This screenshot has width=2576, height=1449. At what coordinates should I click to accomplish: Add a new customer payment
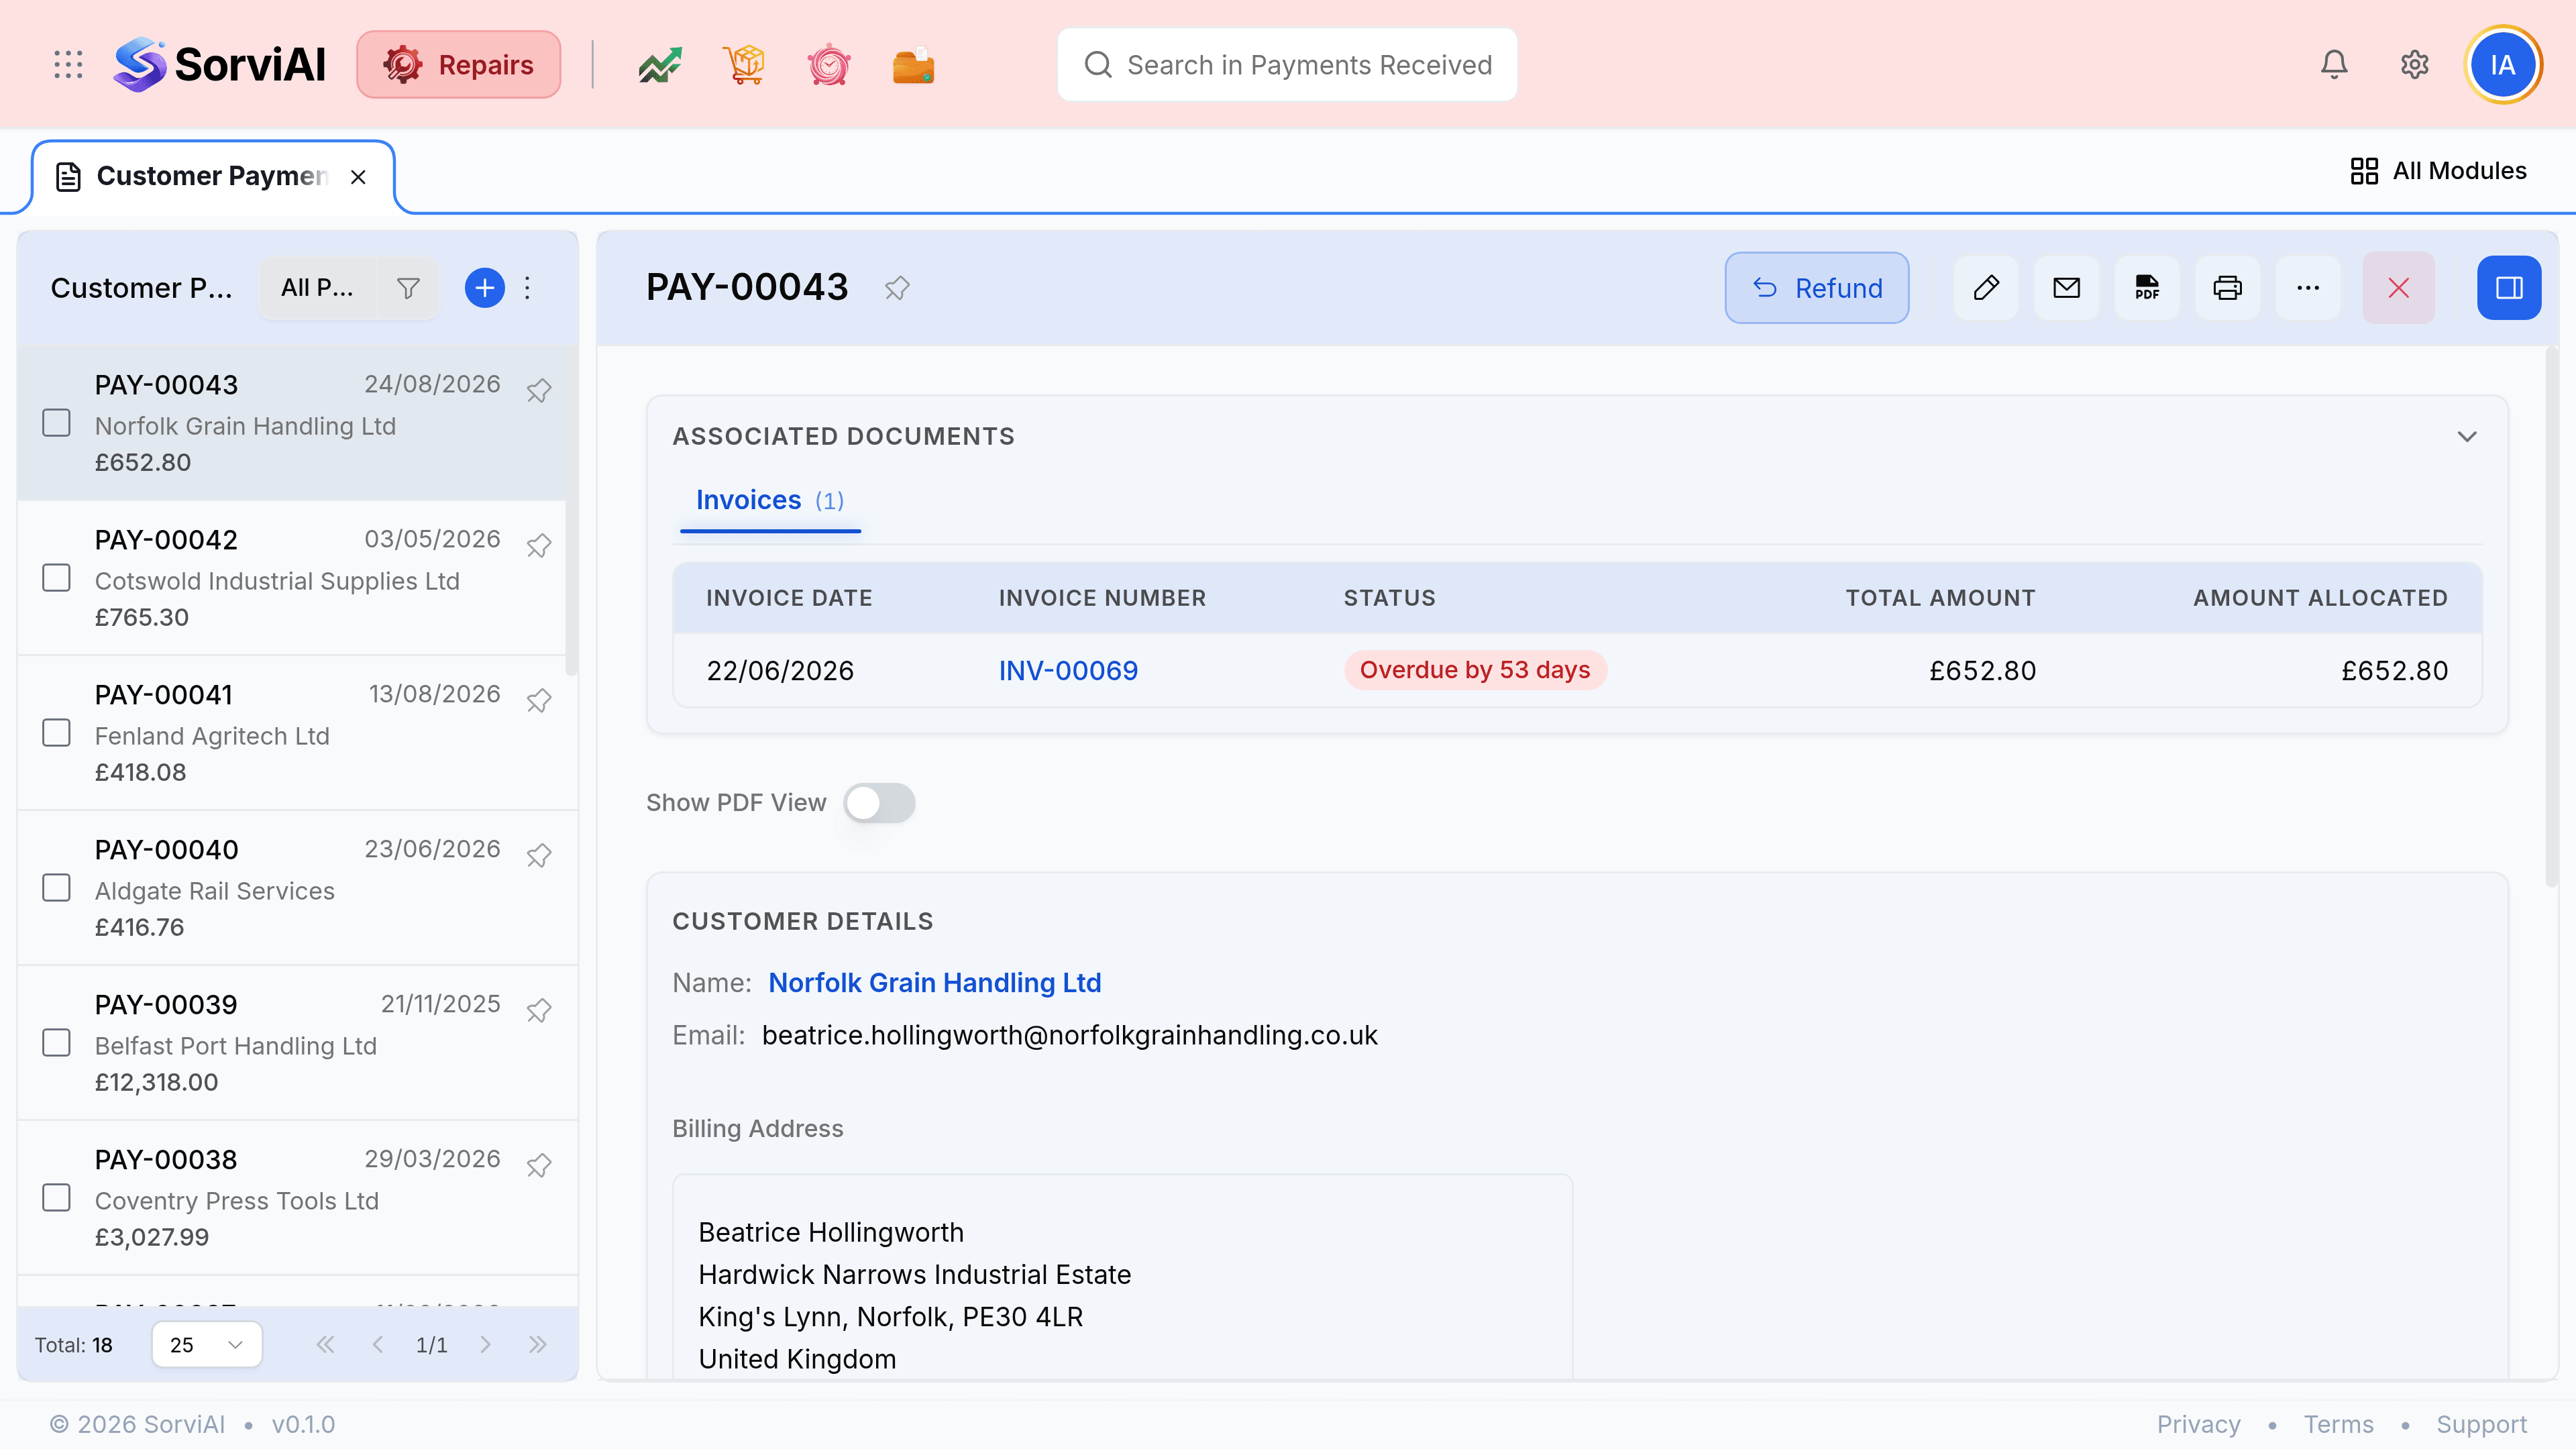coord(485,289)
